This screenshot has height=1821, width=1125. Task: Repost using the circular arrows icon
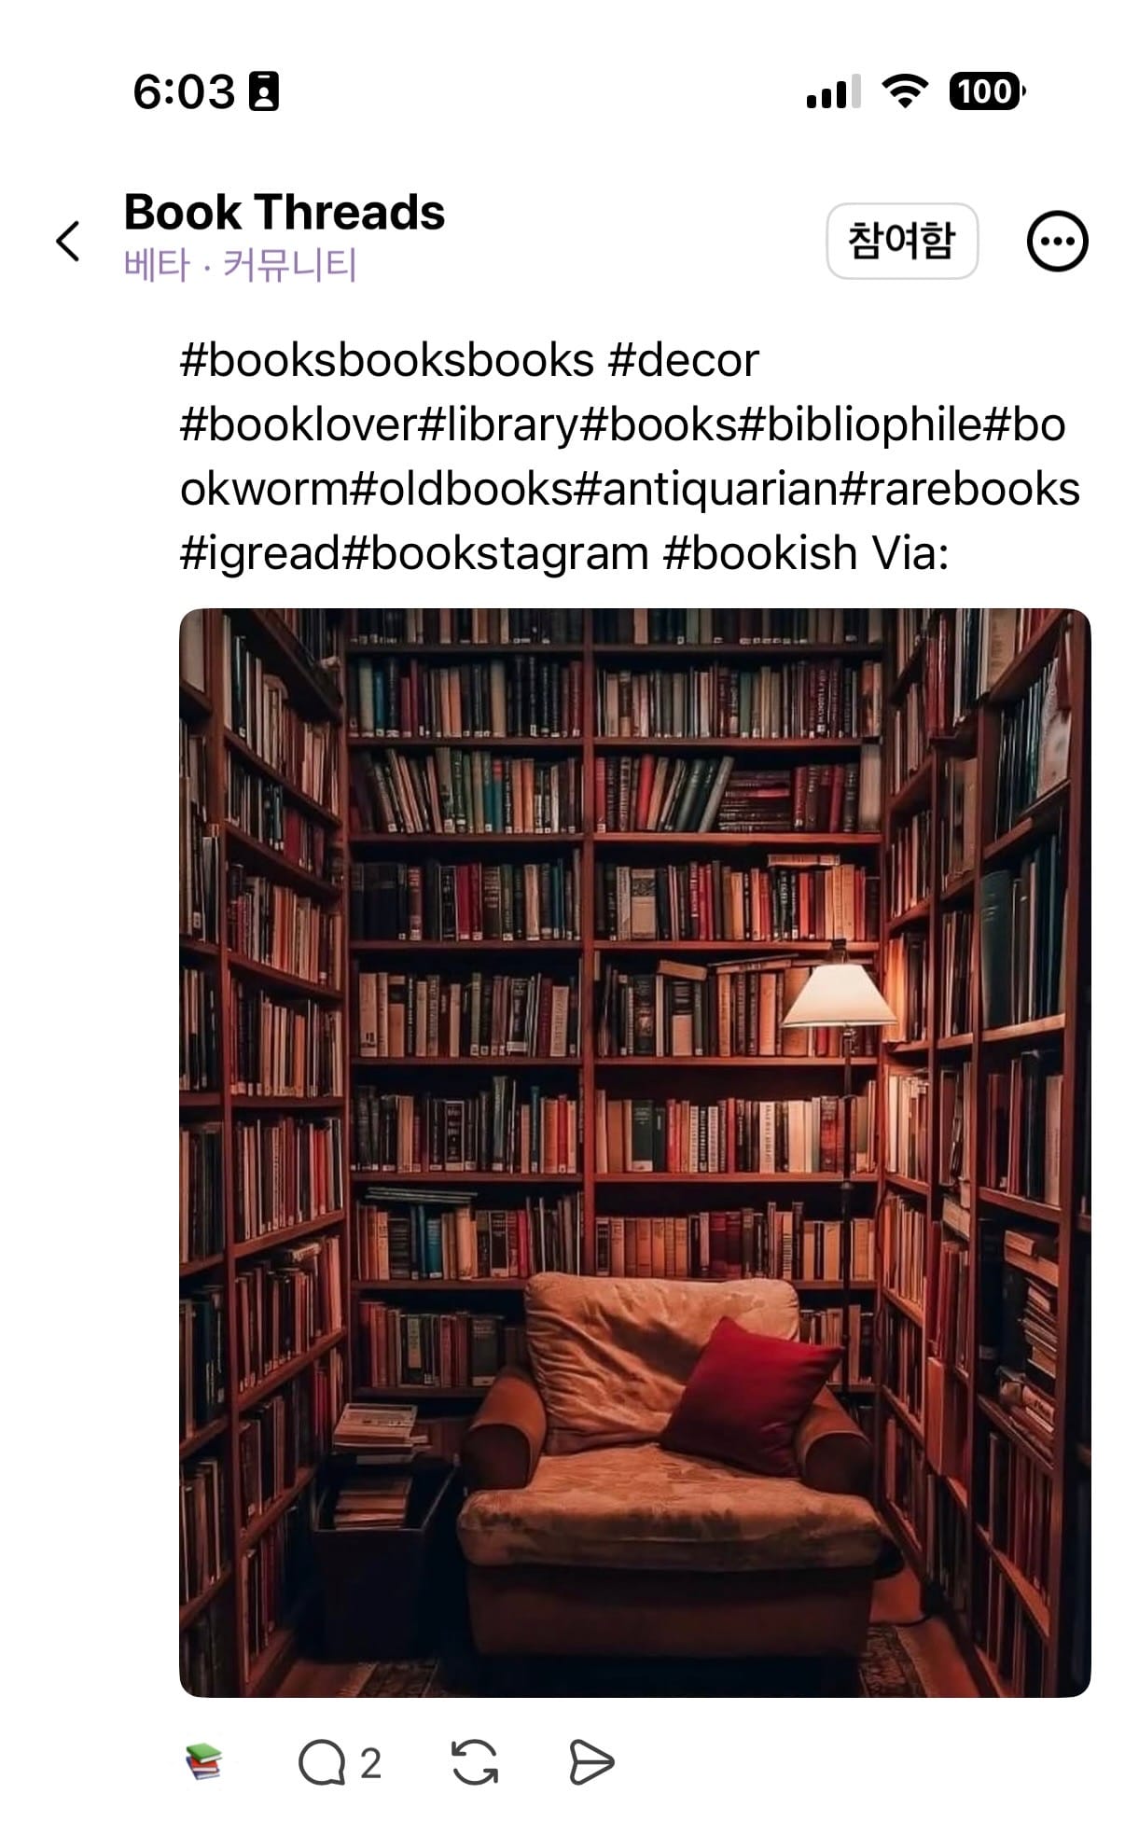tap(475, 1763)
